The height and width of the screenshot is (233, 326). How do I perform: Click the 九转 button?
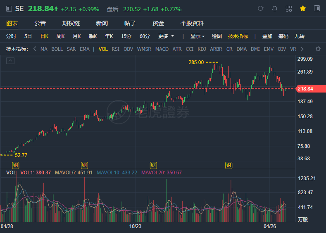(300, 36)
